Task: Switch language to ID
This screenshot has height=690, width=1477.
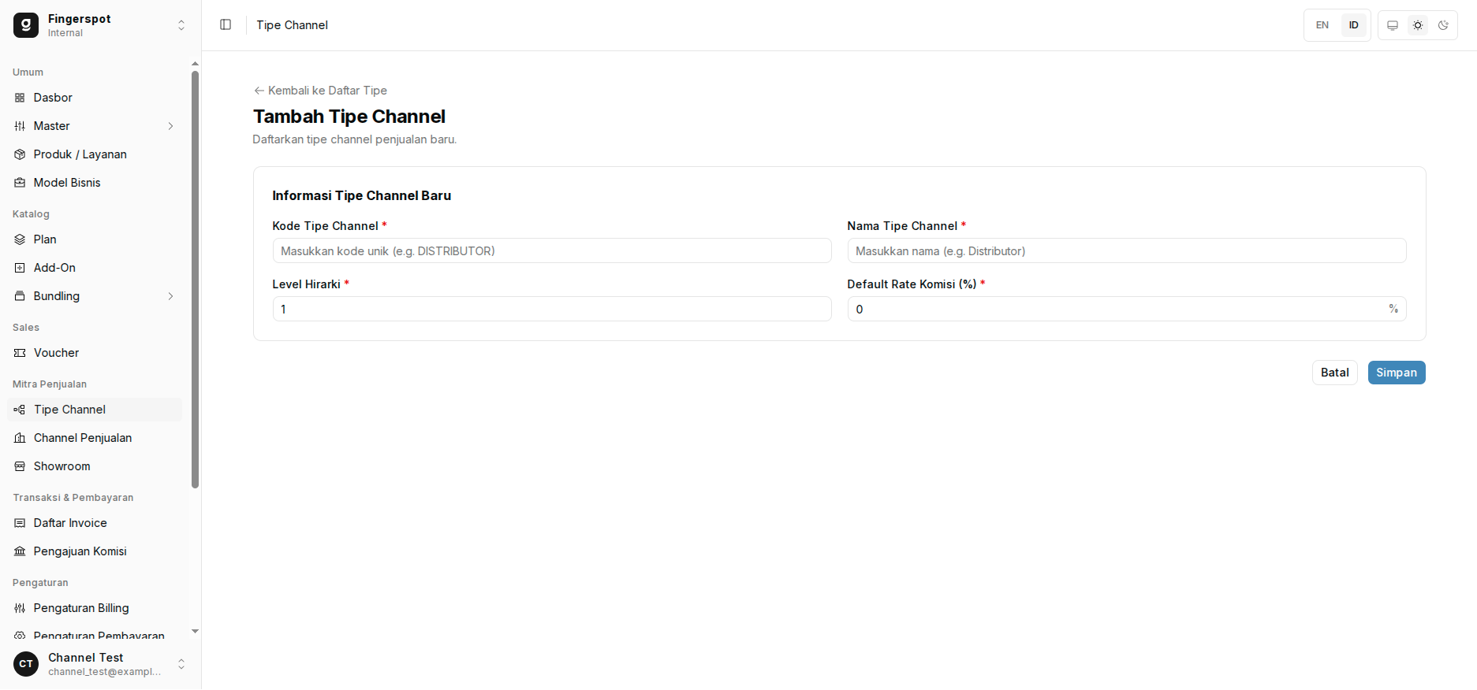Action: click(x=1354, y=25)
